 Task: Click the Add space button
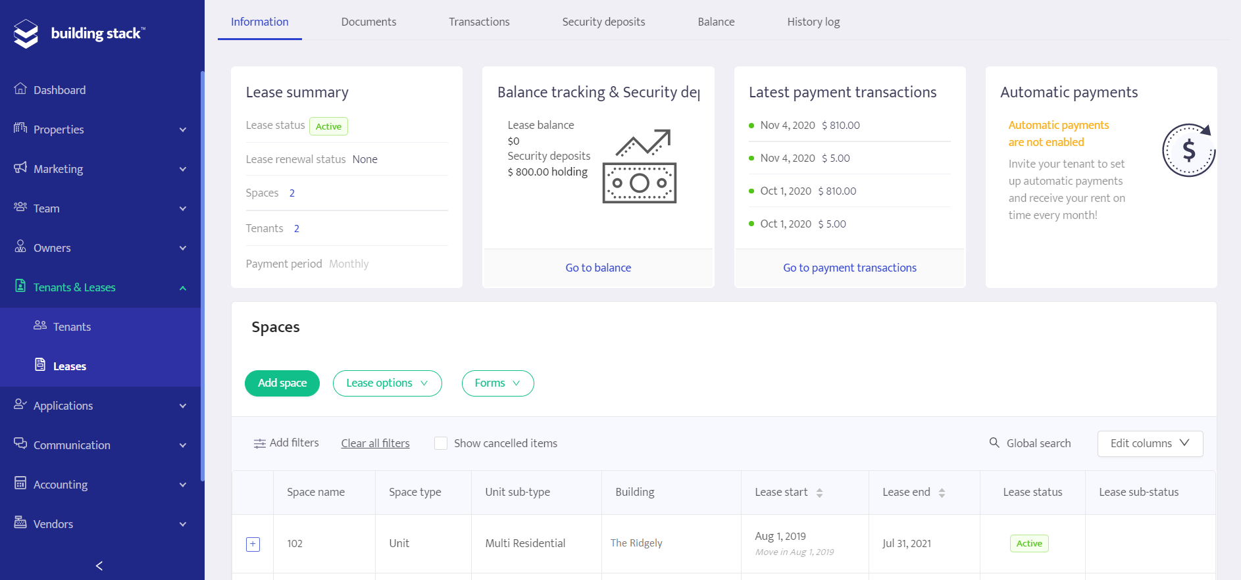[282, 383]
